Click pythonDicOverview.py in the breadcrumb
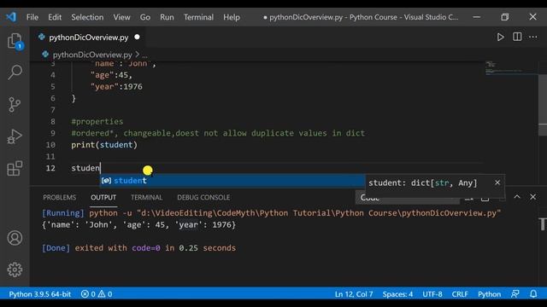 92,55
